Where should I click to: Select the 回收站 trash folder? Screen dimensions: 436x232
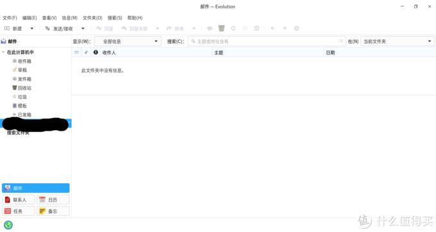click(22, 88)
